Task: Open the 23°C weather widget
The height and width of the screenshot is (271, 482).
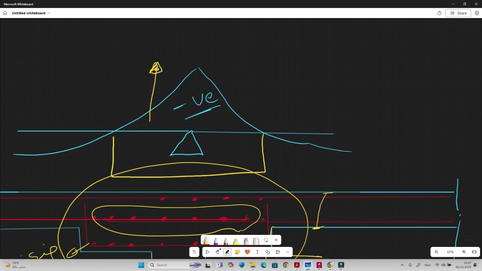Action: [x=15, y=265]
